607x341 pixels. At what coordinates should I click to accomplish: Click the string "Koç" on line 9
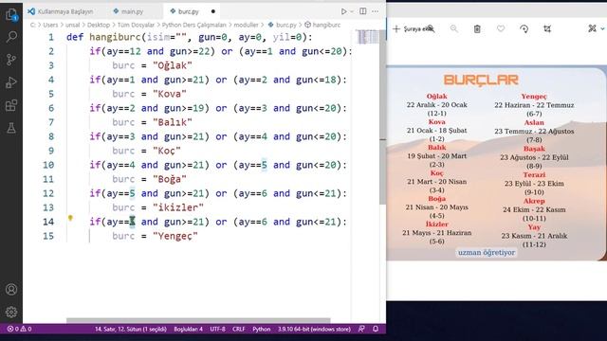[167, 151]
